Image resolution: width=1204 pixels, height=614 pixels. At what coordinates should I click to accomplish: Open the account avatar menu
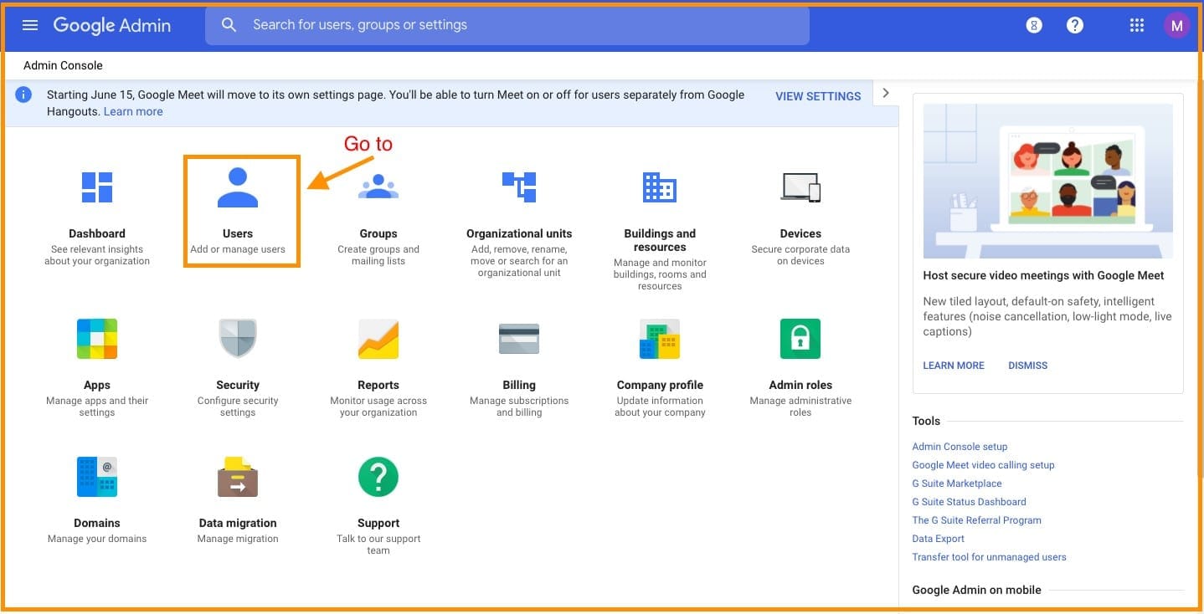click(1176, 25)
